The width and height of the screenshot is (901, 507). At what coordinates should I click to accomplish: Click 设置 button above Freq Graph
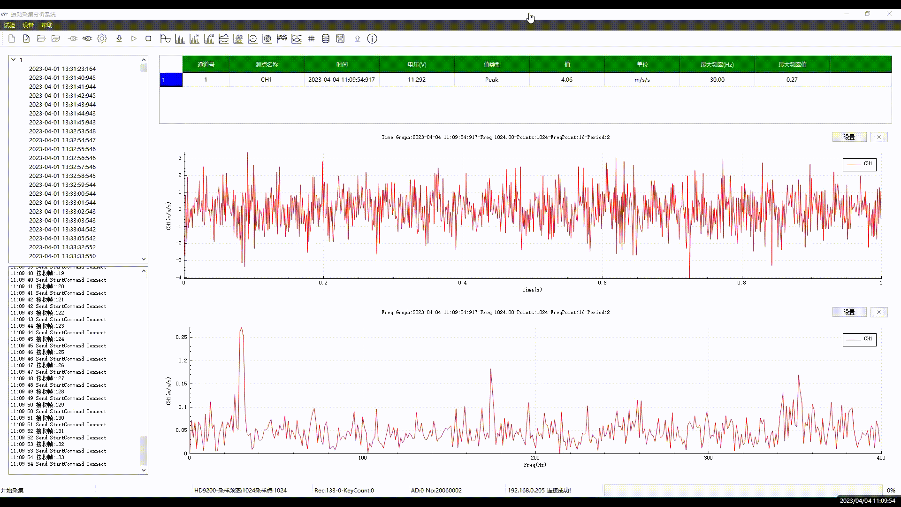click(849, 312)
